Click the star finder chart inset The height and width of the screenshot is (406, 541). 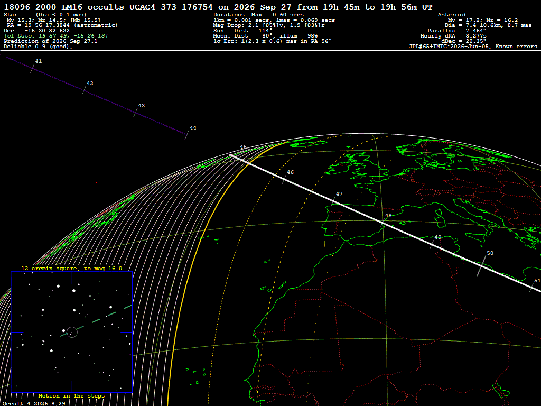coord(72,332)
